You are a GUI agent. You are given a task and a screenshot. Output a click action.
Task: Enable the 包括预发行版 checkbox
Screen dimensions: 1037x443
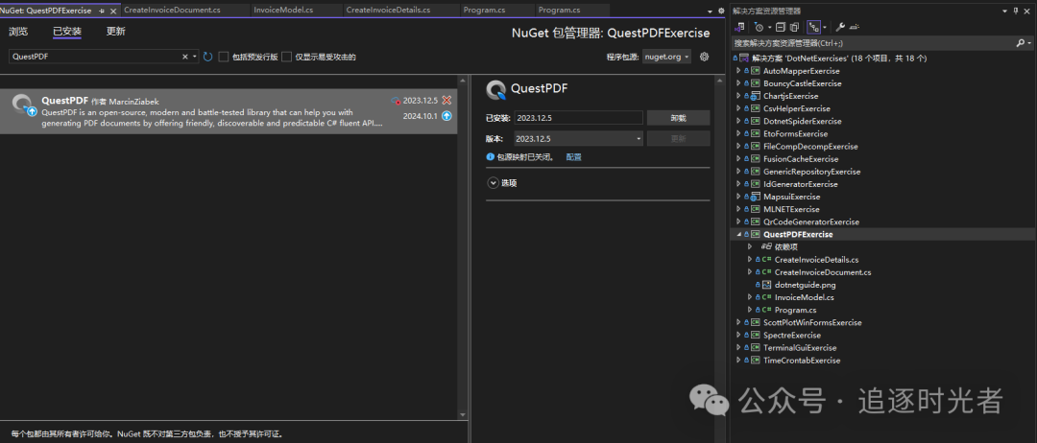click(x=224, y=57)
